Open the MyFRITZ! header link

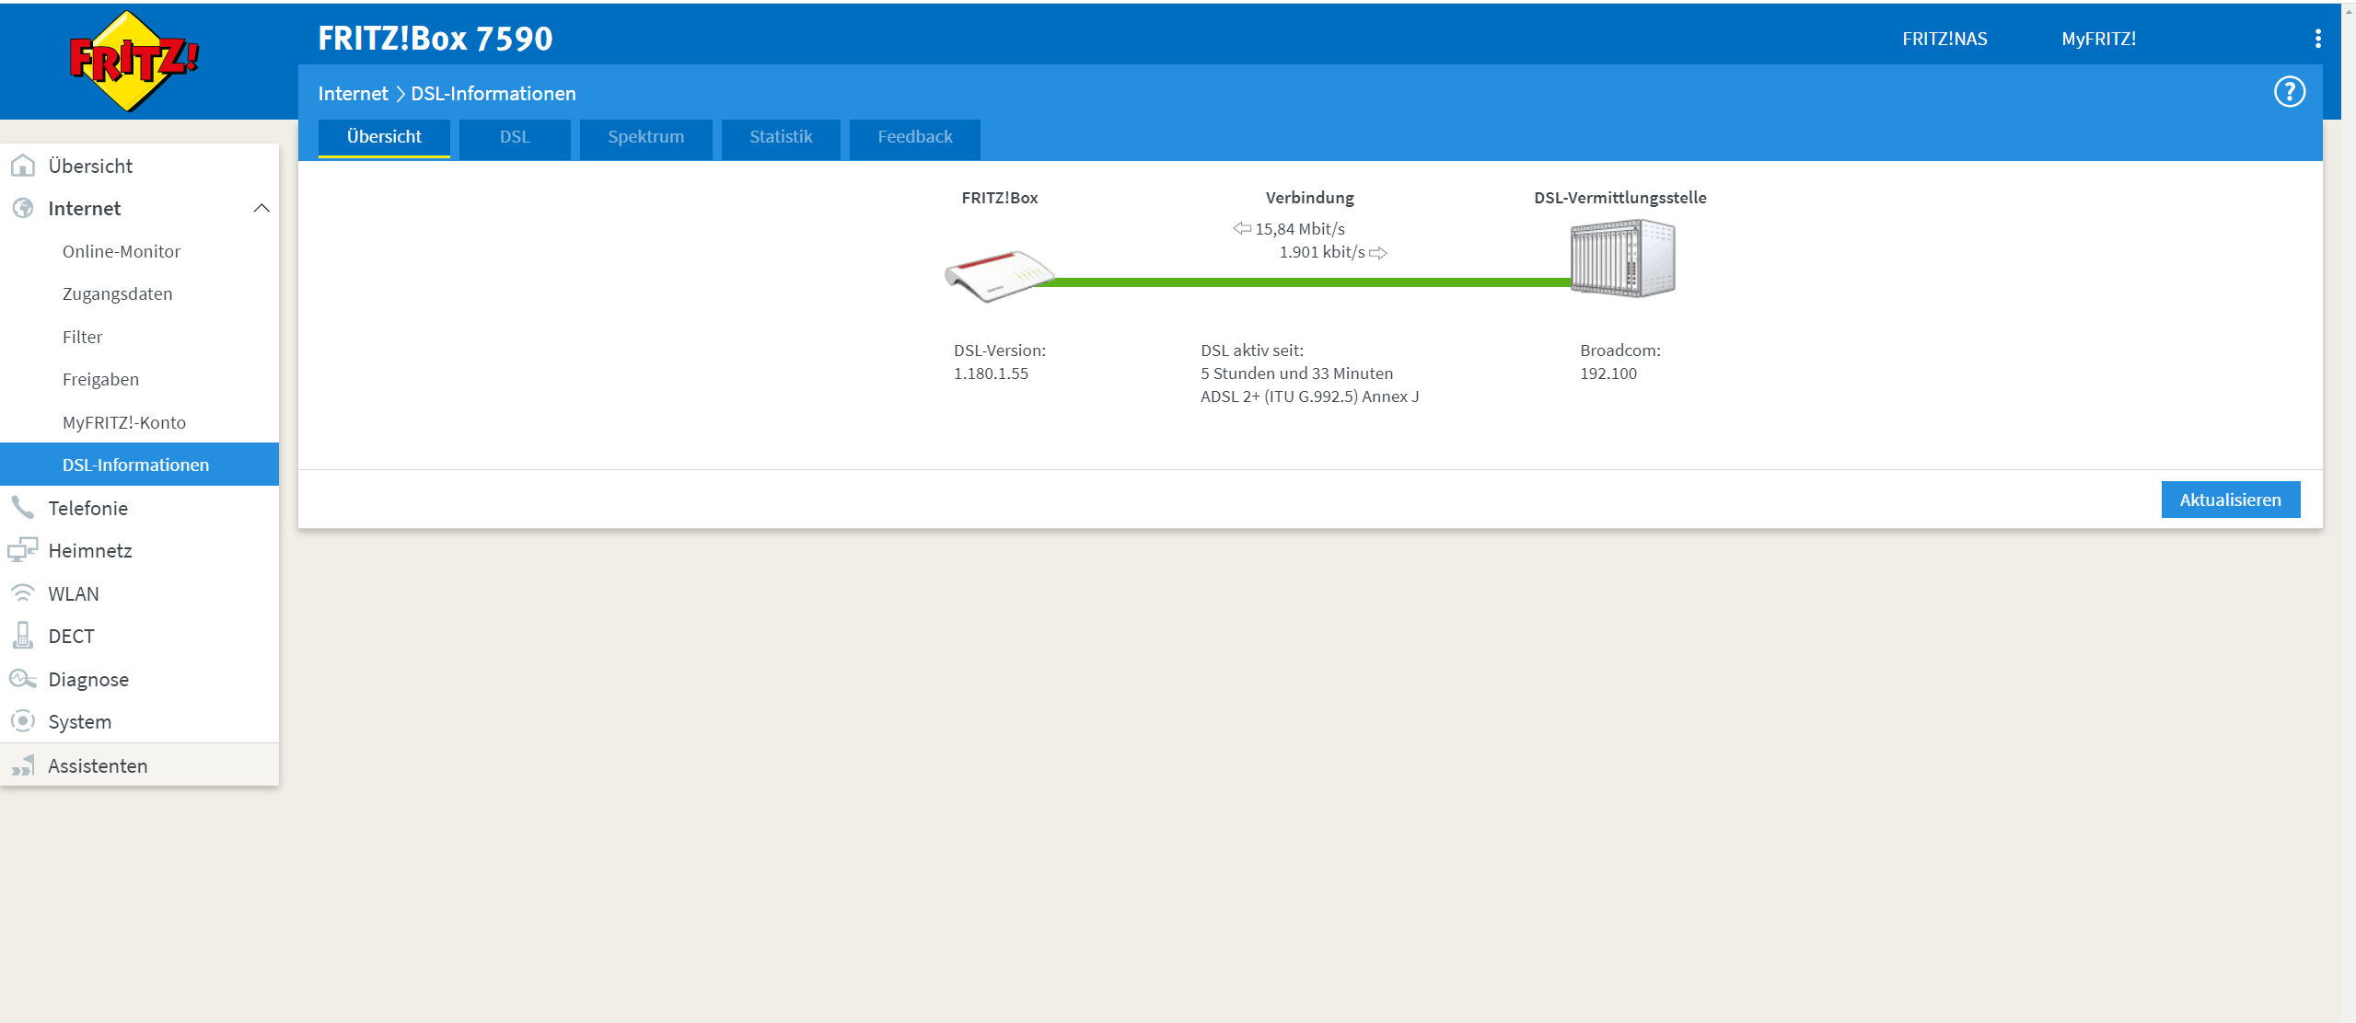point(2098,39)
